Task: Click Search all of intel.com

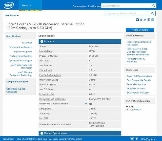Action: pos(138,93)
